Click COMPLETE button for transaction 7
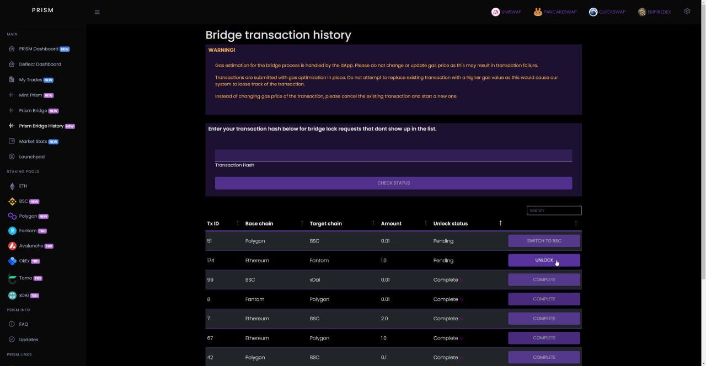 point(544,319)
